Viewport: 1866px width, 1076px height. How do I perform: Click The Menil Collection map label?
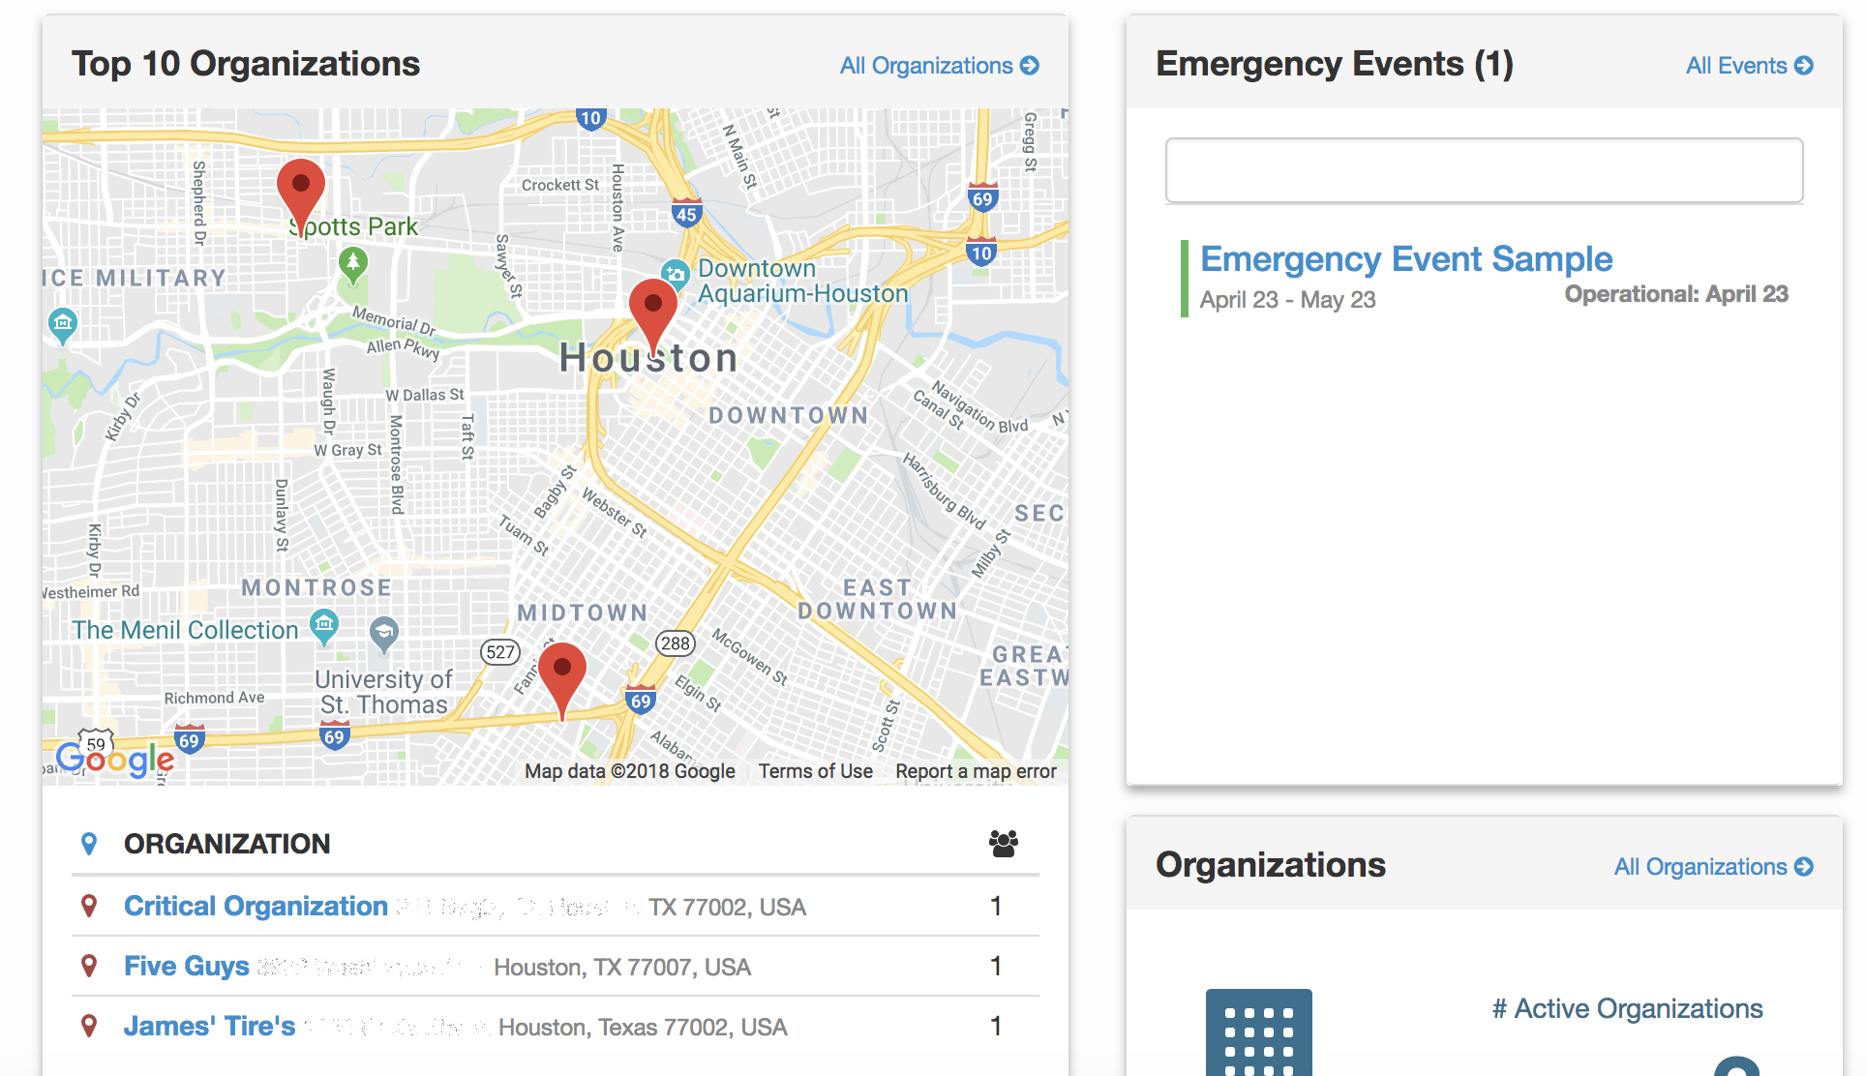pyautogui.click(x=185, y=630)
